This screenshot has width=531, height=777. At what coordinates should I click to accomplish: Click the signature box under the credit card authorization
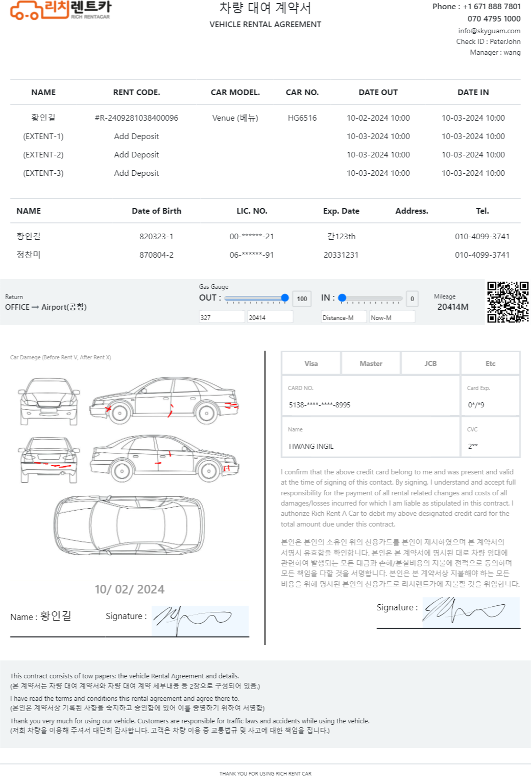471,612
